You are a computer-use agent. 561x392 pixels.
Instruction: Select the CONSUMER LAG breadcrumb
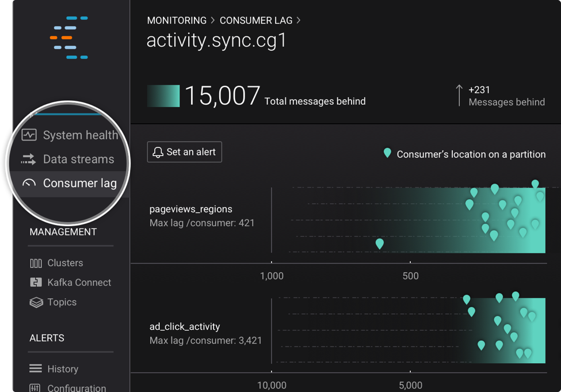pos(256,20)
